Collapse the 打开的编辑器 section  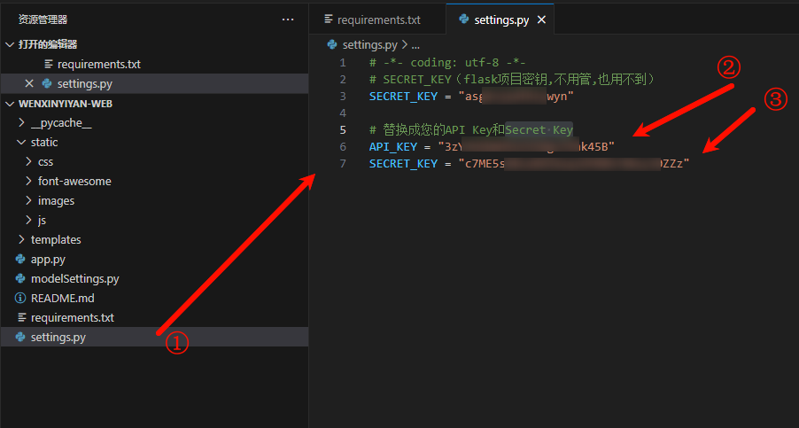(10, 44)
